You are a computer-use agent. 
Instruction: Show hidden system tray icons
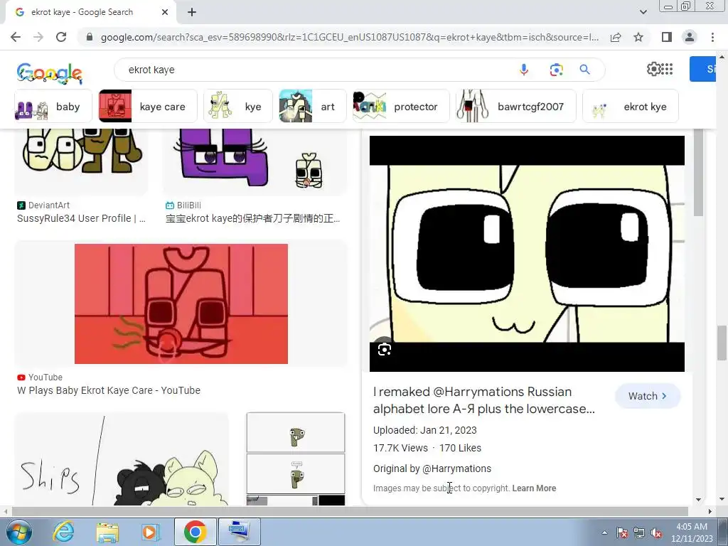pyautogui.click(x=604, y=533)
